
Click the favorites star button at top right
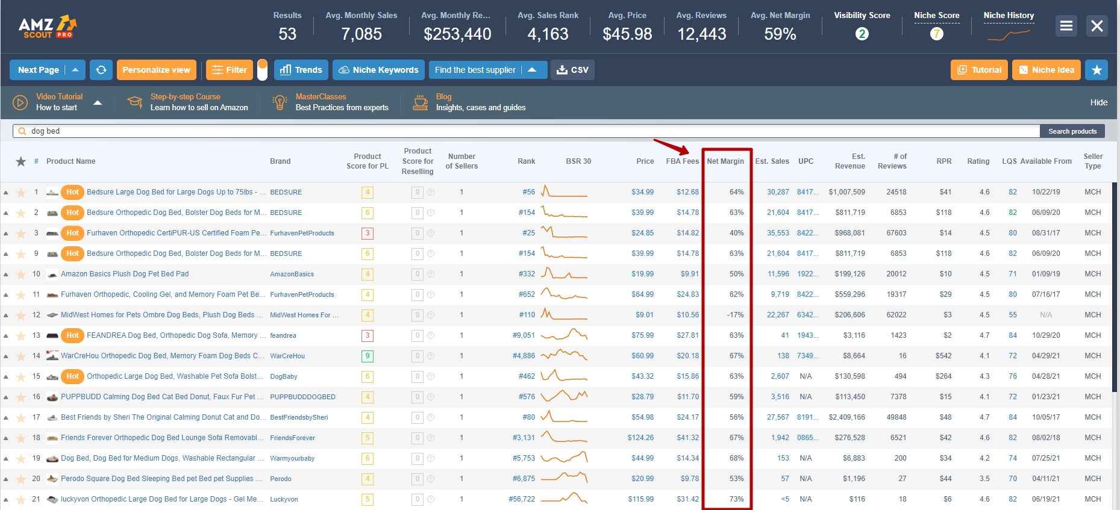(x=1097, y=70)
